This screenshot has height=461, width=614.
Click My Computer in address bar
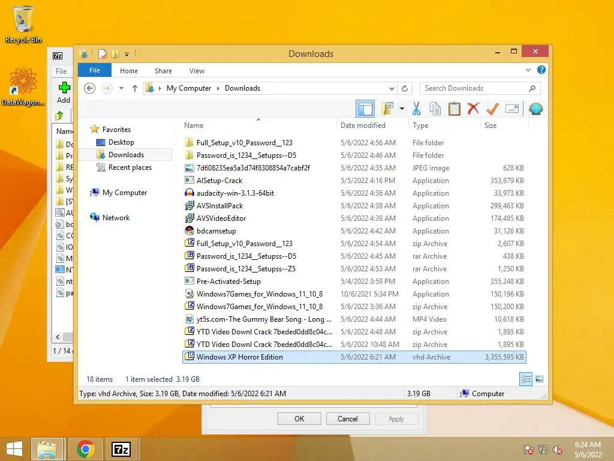[x=189, y=88]
